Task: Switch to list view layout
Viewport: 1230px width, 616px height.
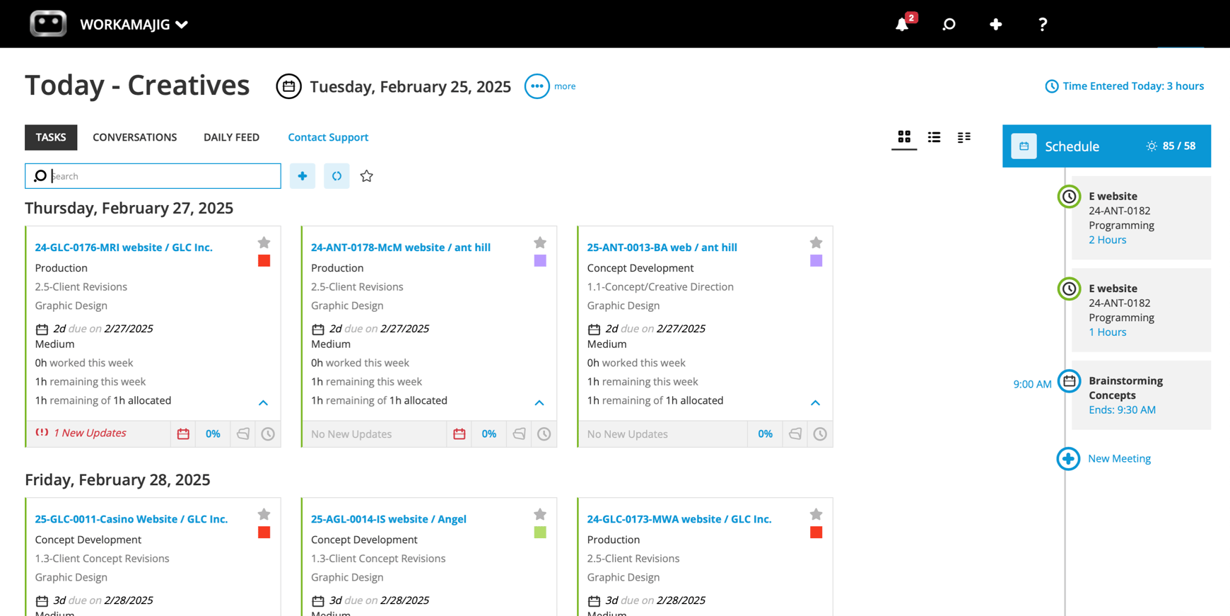Action: tap(934, 136)
